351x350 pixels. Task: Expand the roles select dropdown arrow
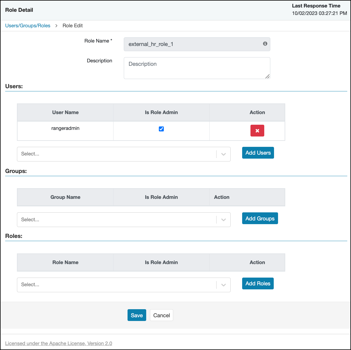[x=223, y=285]
